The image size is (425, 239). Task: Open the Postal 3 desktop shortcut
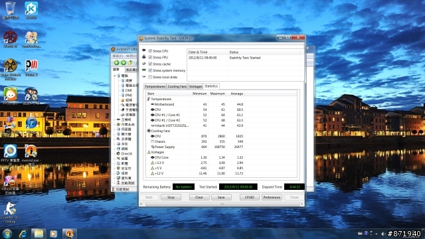coord(31,68)
